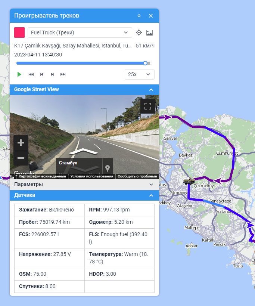Screen dimensions: 255x306
Task: Step back one point in the track
Action: point(41,74)
